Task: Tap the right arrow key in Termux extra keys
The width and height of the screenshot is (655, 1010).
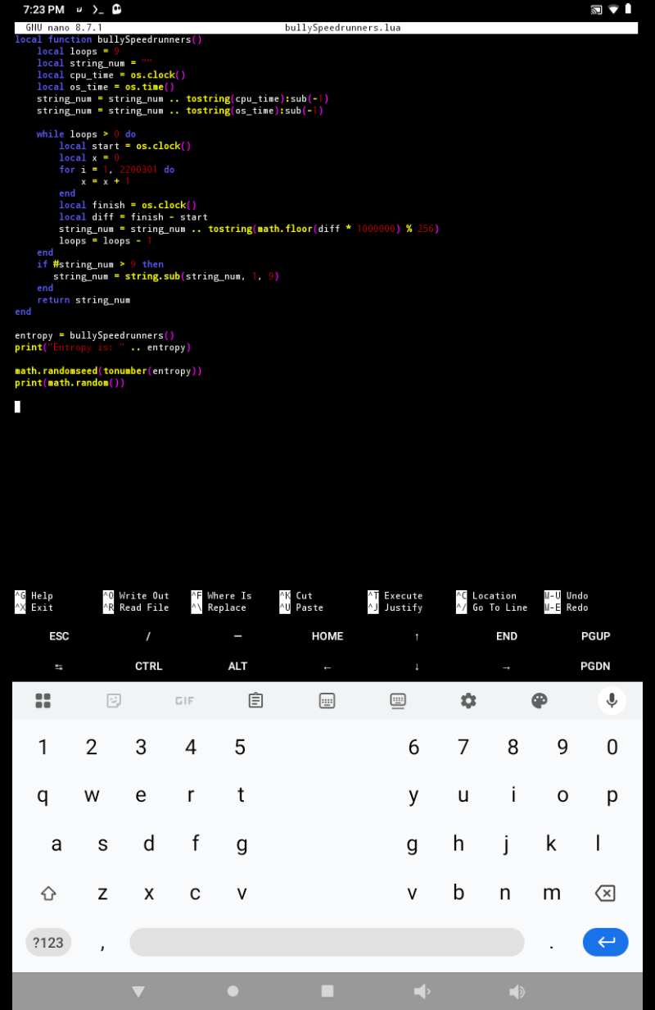Action: (x=506, y=667)
